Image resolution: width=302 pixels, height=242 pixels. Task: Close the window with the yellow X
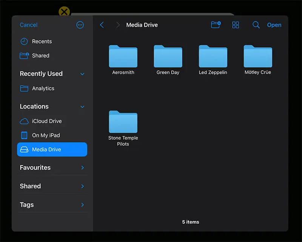click(64, 12)
